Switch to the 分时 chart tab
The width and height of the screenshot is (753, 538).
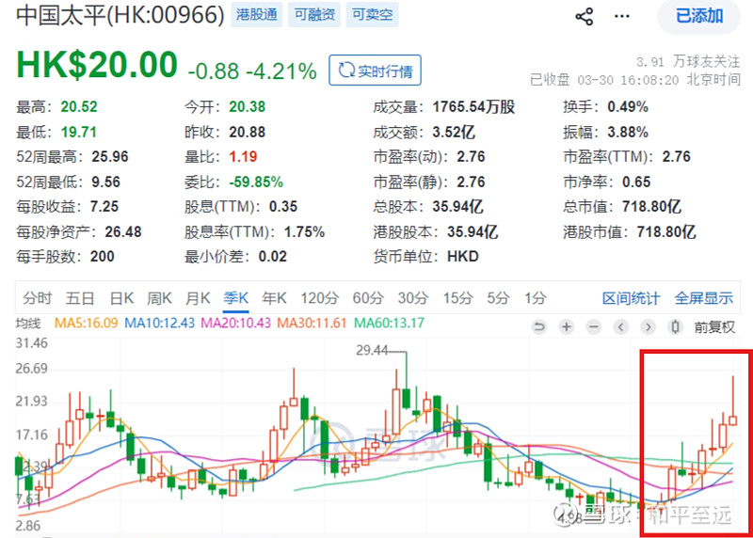(x=37, y=298)
